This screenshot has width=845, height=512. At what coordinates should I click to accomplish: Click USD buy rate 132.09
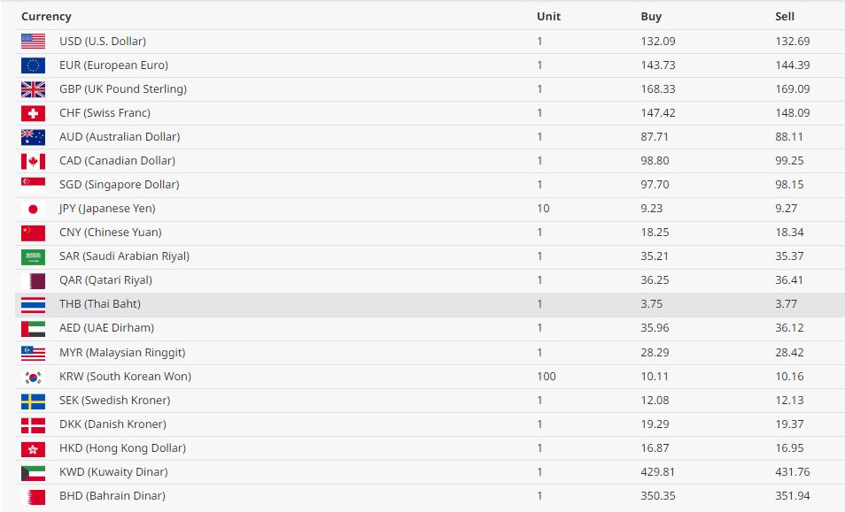pos(656,42)
